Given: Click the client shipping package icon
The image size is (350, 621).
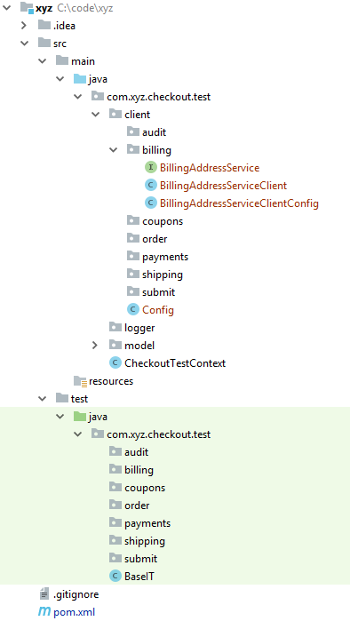Looking at the screenshot, I should [133, 274].
